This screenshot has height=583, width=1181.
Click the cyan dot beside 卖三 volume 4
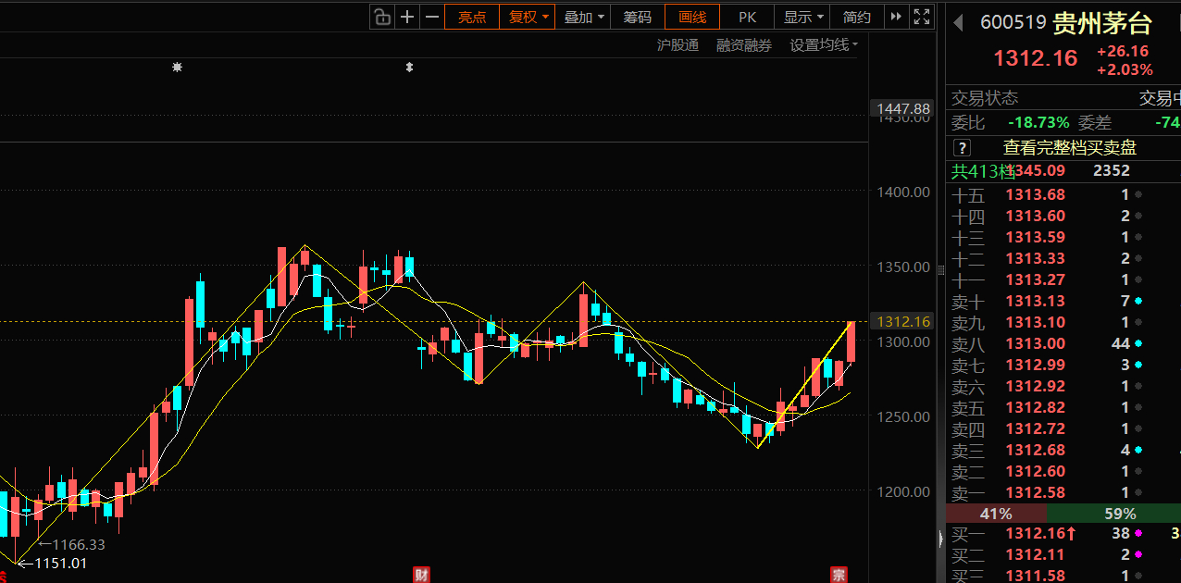(1138, 450)
